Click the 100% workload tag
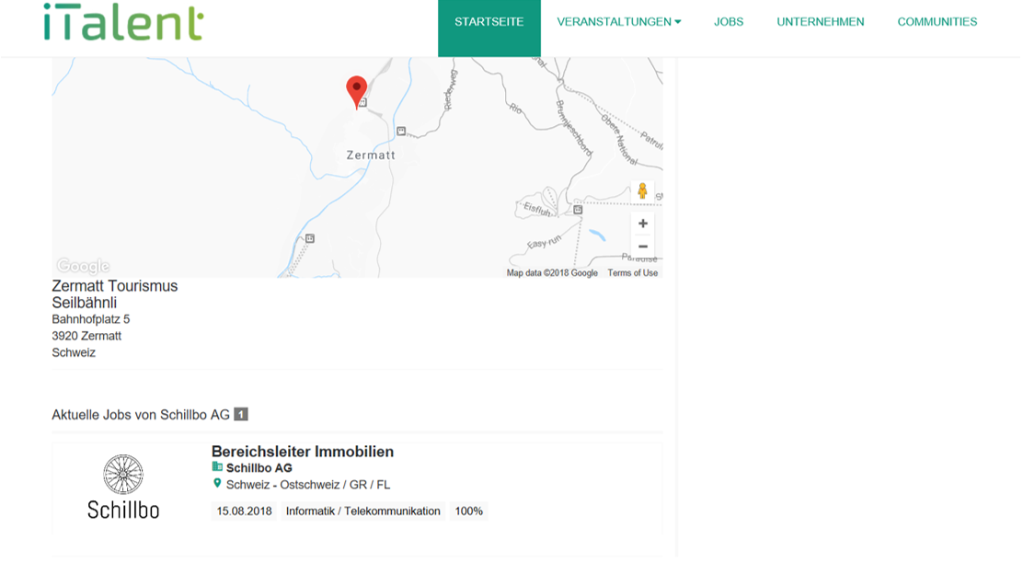The height and width of the screenshot is (562, 1023). (468, 511)
